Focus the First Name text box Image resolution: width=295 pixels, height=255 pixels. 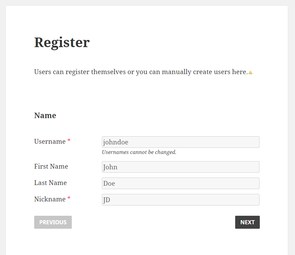pyautogui.click(x=180, y=167)
